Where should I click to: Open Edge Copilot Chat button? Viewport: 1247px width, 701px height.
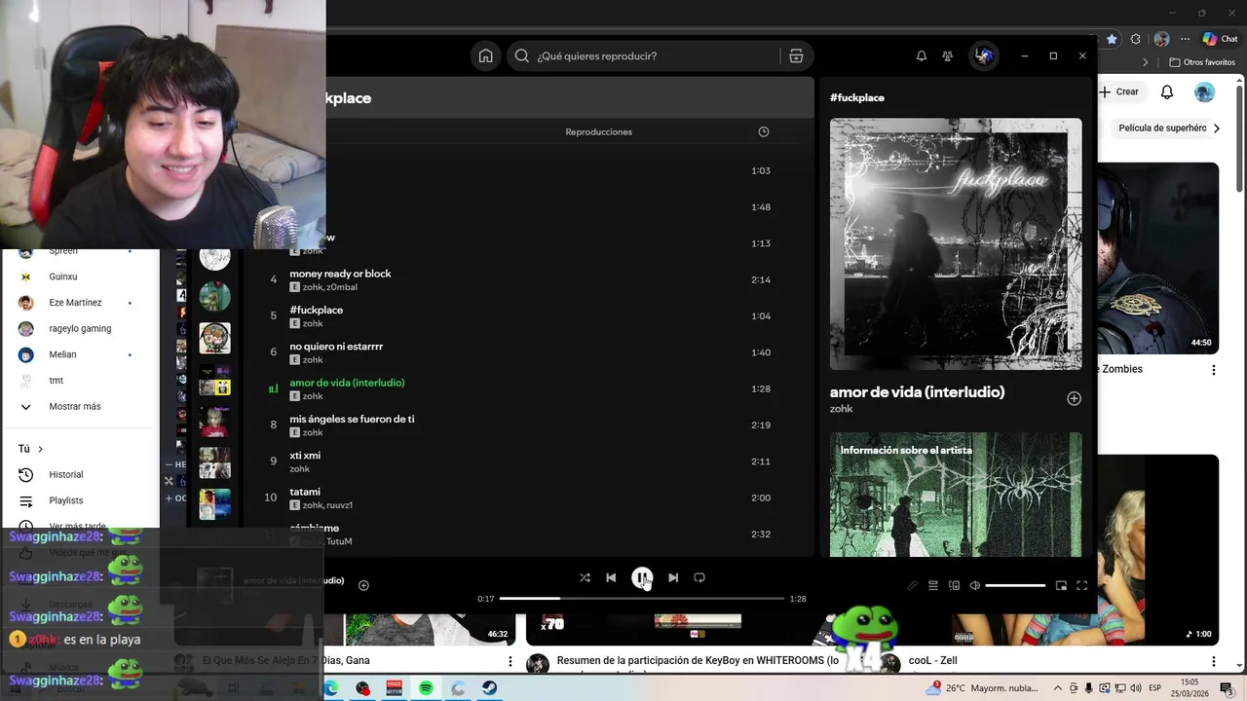(x=1220, y=39)
